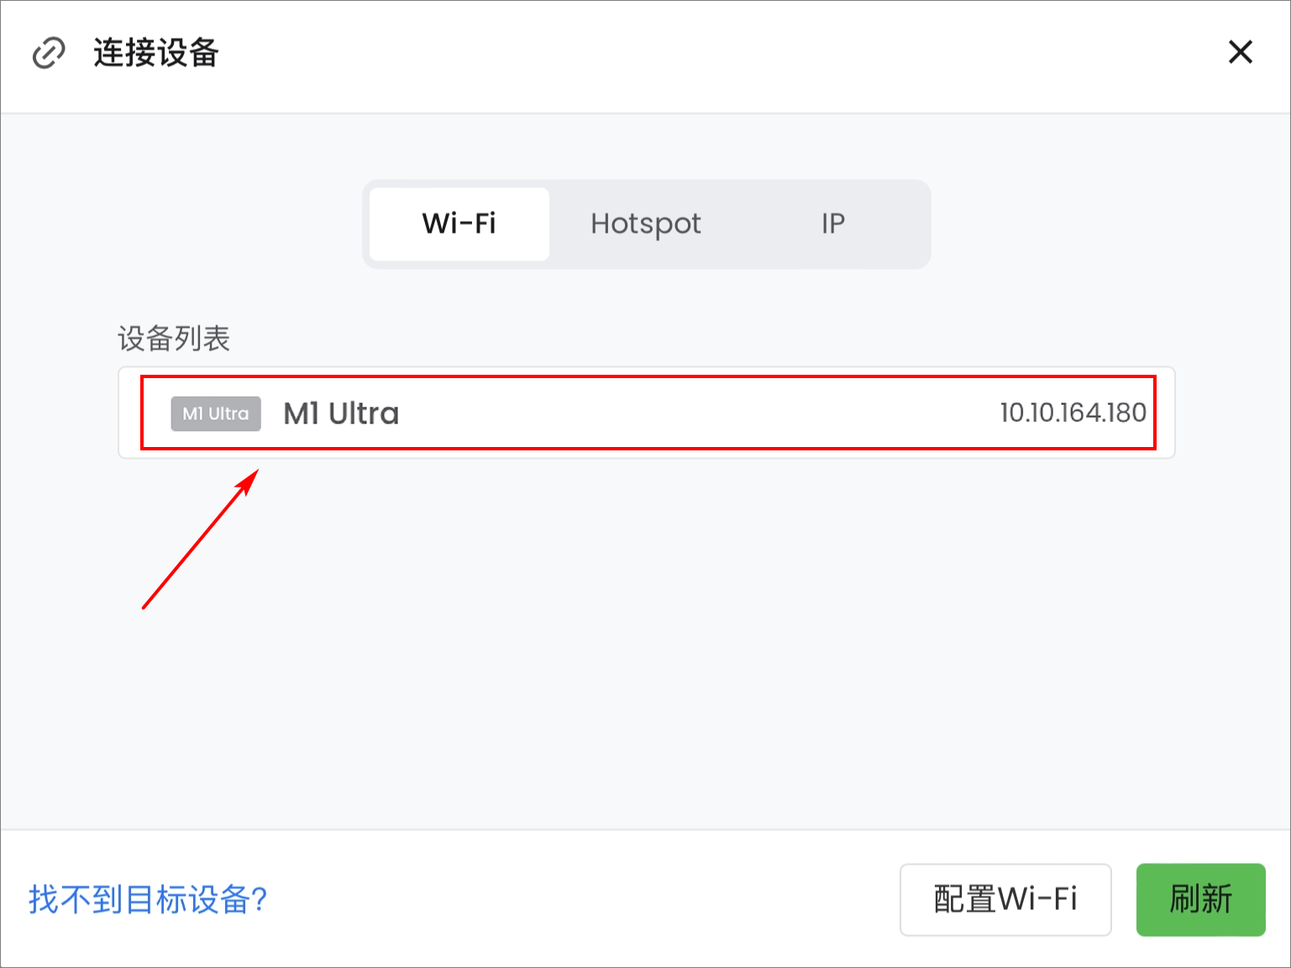Click the green 刷新 refresh button
Viewport: 1291px width, 968px height.
(x=1200, y=899)
